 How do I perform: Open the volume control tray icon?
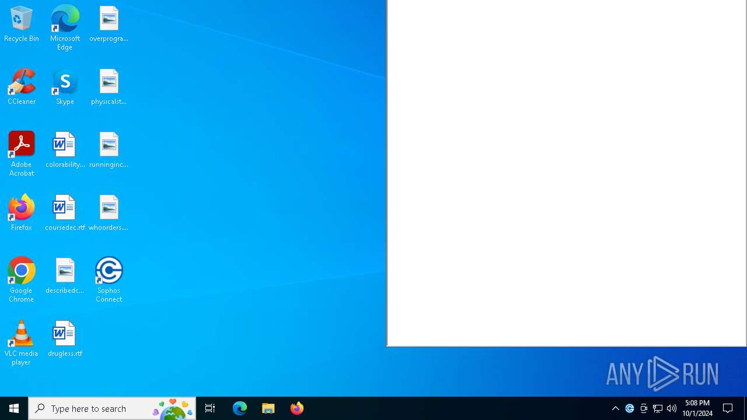click(x=672, y=408)
